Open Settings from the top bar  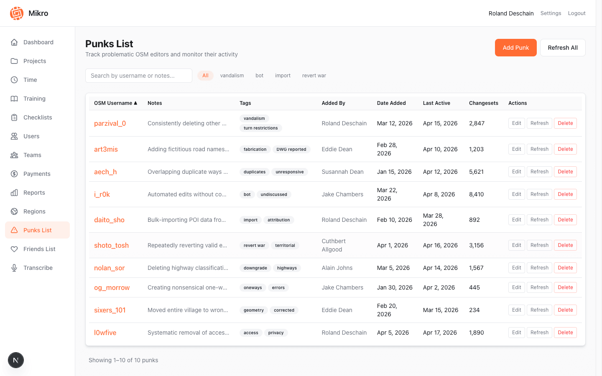[x=551, y=13]
